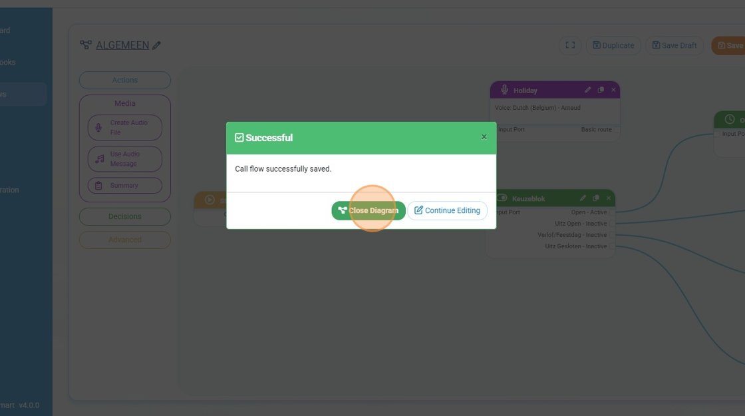Dismiss the Successful dialog with X
Image resolution: width=745 pixels, height=416 pixels.
coord(484,137)
